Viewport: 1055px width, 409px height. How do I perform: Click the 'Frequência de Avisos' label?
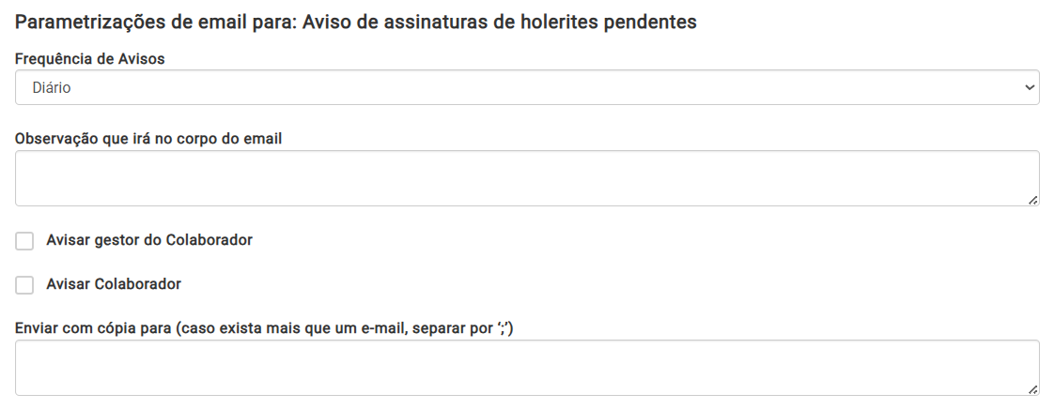point(89,59)
